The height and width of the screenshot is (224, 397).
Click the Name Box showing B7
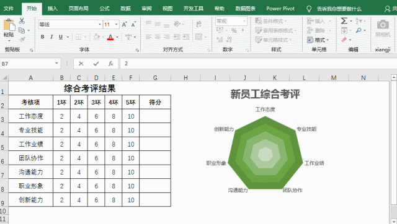27,64
